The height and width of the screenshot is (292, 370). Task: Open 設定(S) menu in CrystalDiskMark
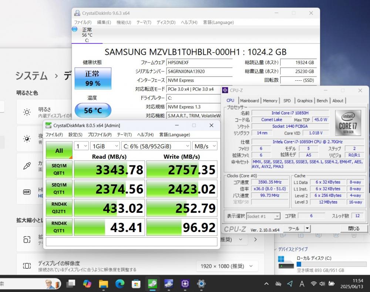(x=75, y=135)
